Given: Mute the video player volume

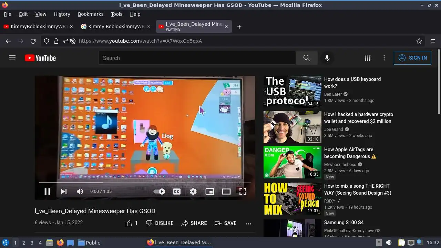Looking at the screenshot, I should point(80,192).
